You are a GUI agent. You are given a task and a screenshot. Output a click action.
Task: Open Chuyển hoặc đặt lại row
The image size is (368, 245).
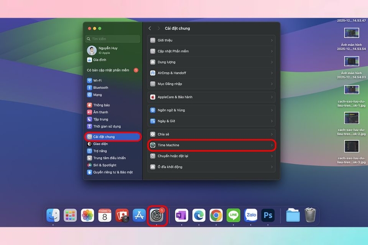pos(212,156)
